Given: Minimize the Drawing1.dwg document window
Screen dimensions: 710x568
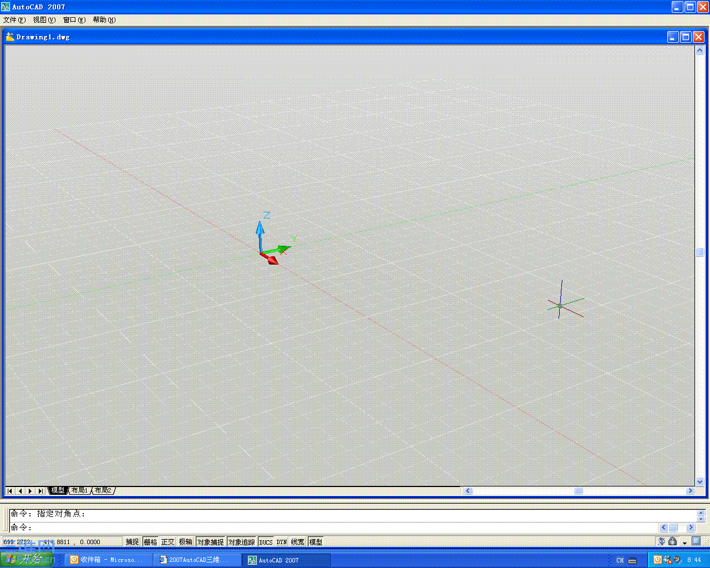Looking at the screenshot, I should (673, 37).
